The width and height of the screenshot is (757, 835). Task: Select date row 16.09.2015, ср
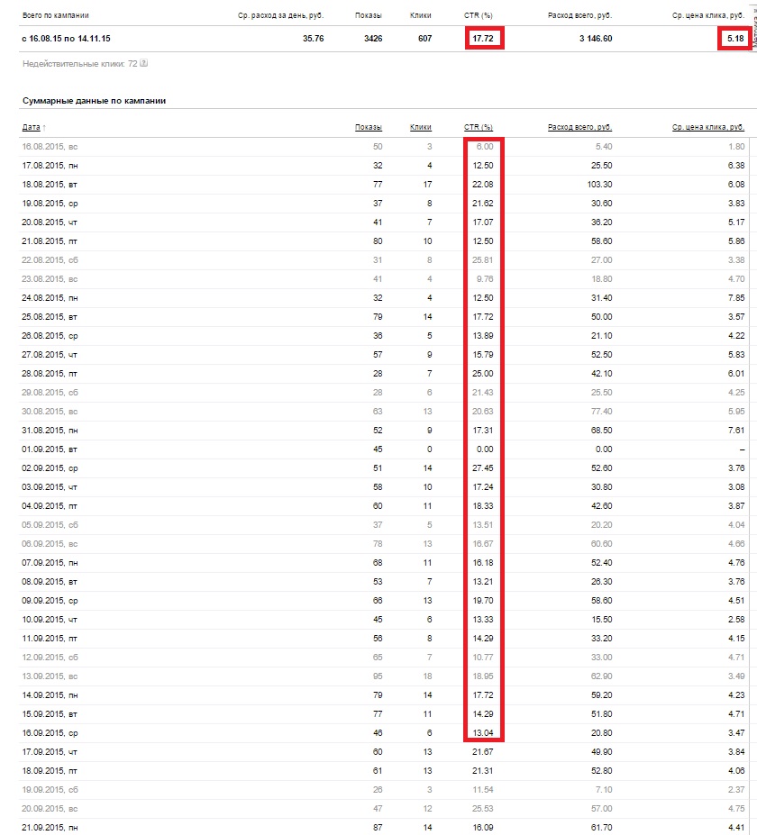click(384, 732)
